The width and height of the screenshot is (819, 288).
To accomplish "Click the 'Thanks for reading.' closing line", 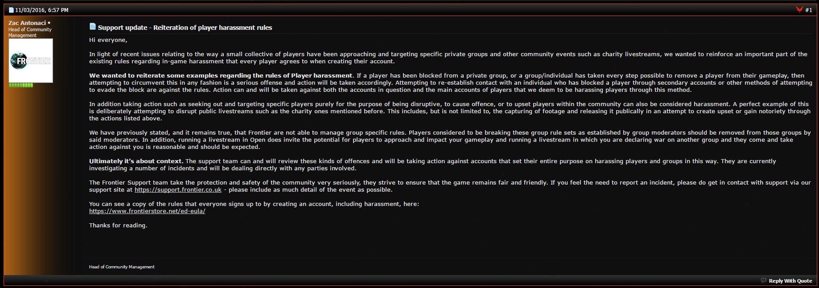I will [118, 225].
